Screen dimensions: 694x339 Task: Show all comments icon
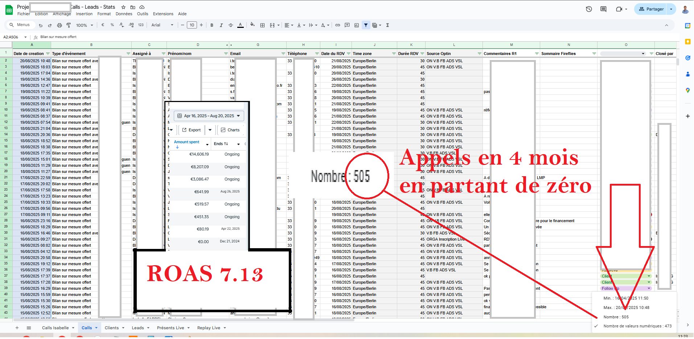click(603, 9)
